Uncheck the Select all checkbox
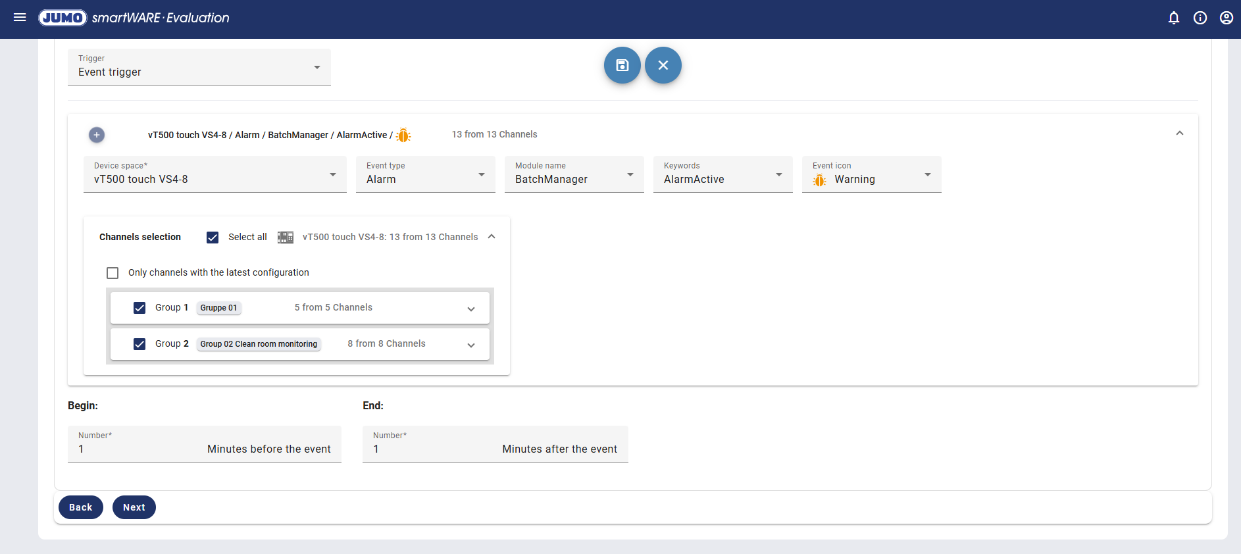The image size is (1241, 554). point(213,238)
